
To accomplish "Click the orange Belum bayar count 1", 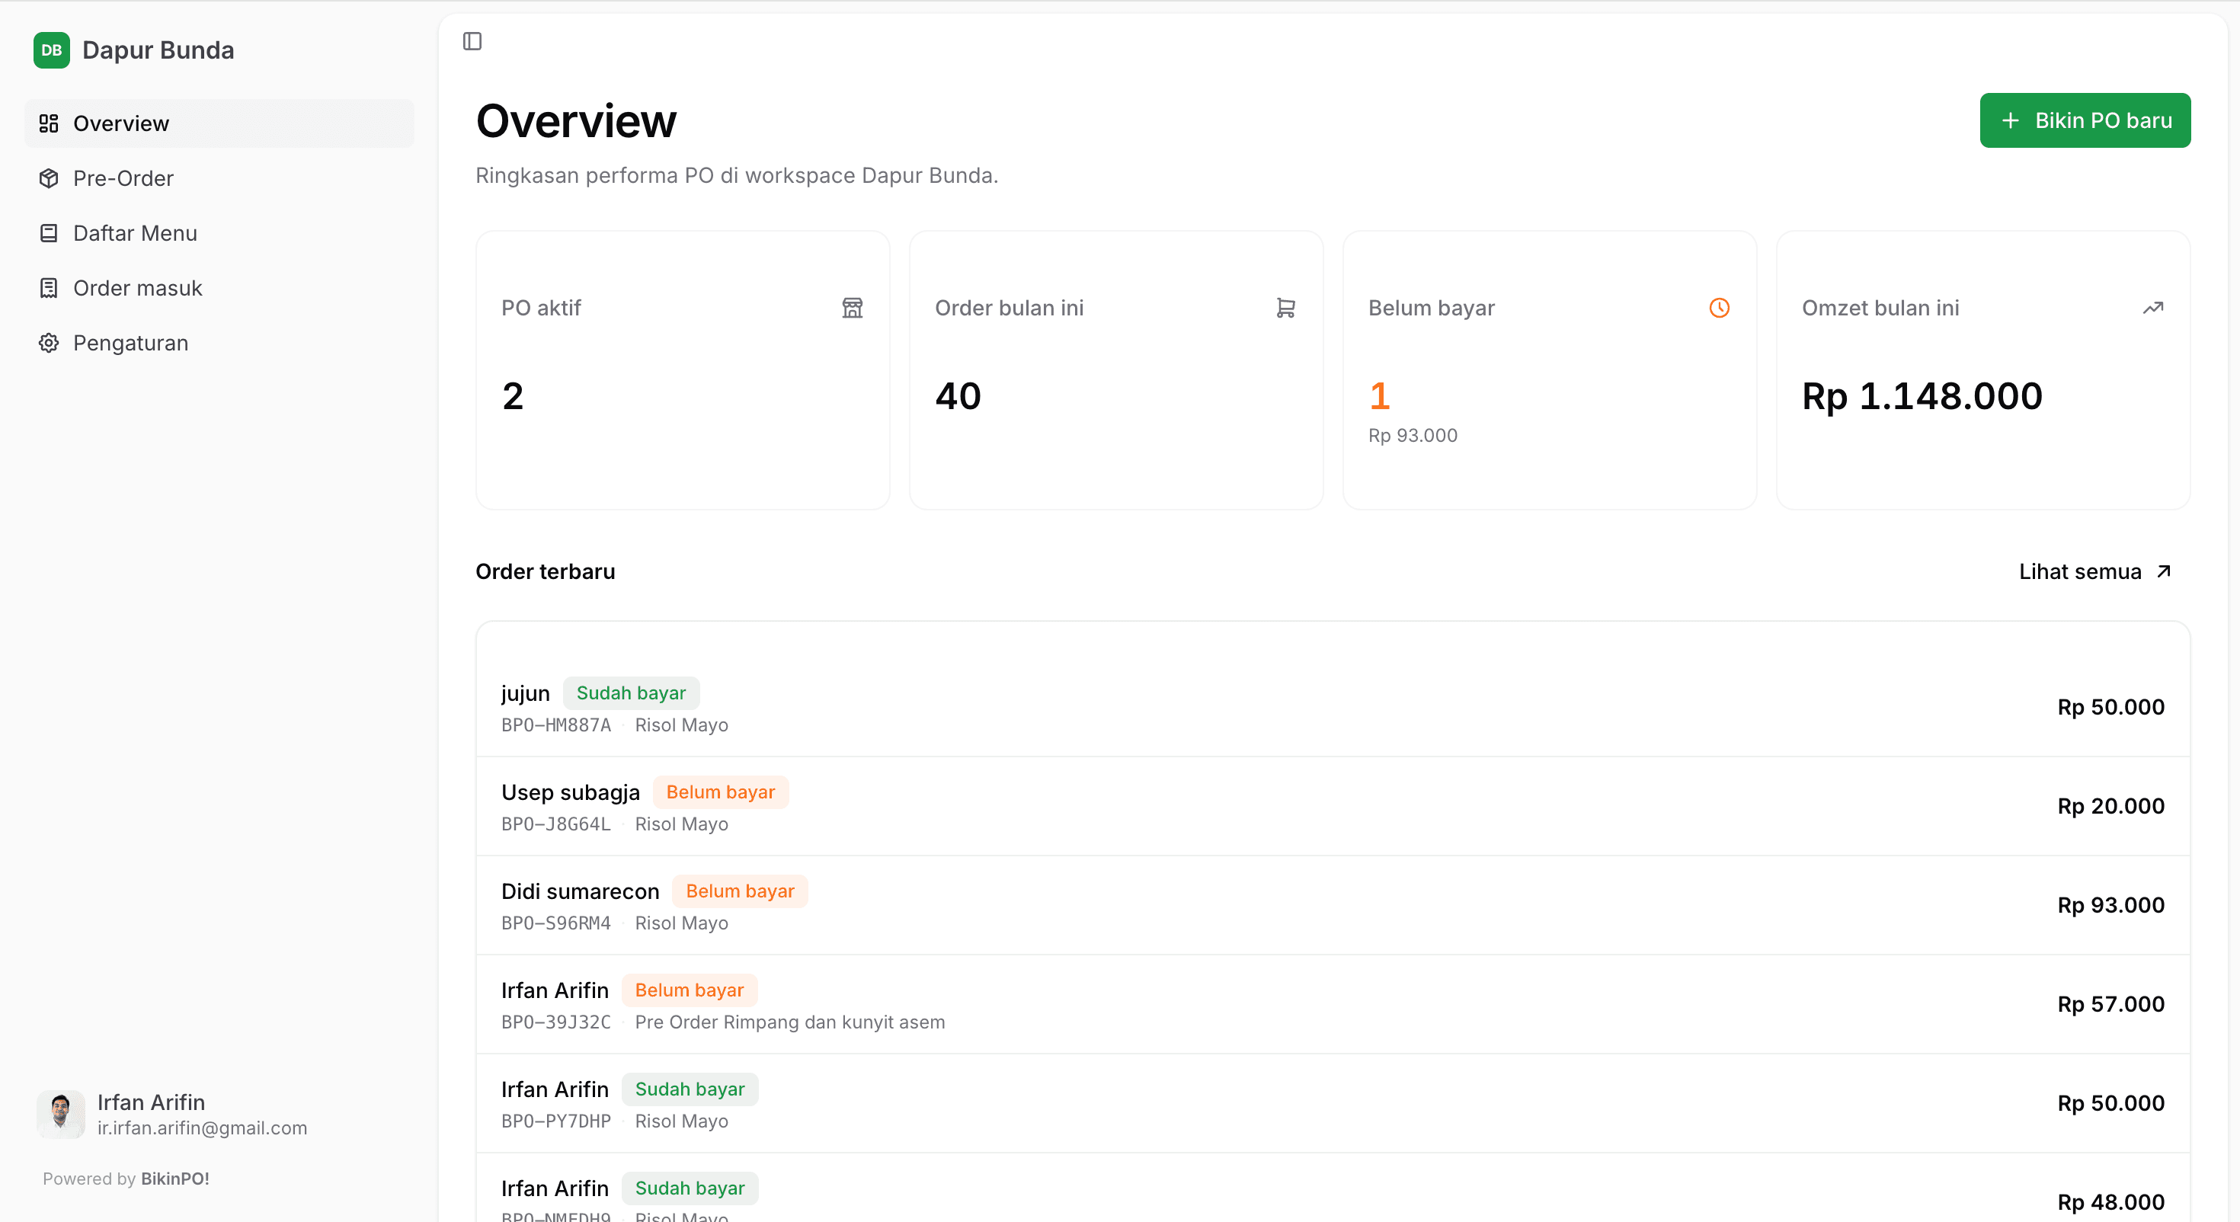I will click(1380, 397).
